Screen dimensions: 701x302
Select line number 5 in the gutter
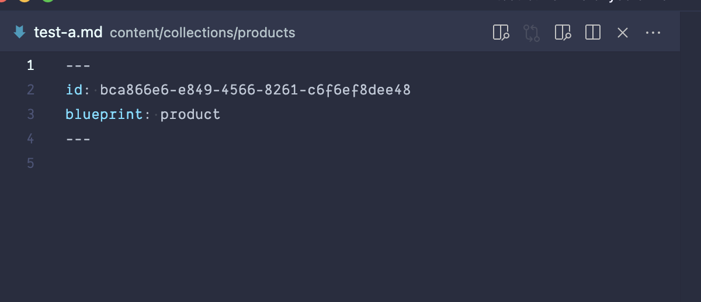pyautogui.click(x=30, y=163)
